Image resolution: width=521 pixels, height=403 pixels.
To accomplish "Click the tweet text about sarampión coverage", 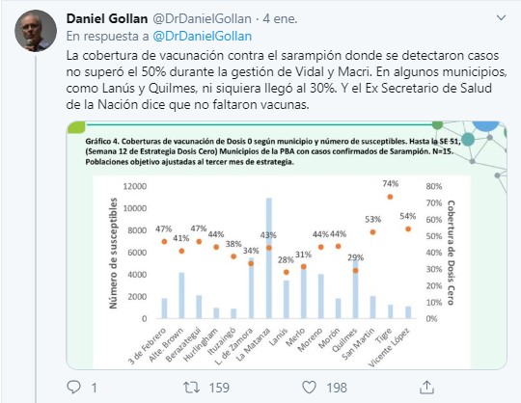I will [x=287, y=80].
